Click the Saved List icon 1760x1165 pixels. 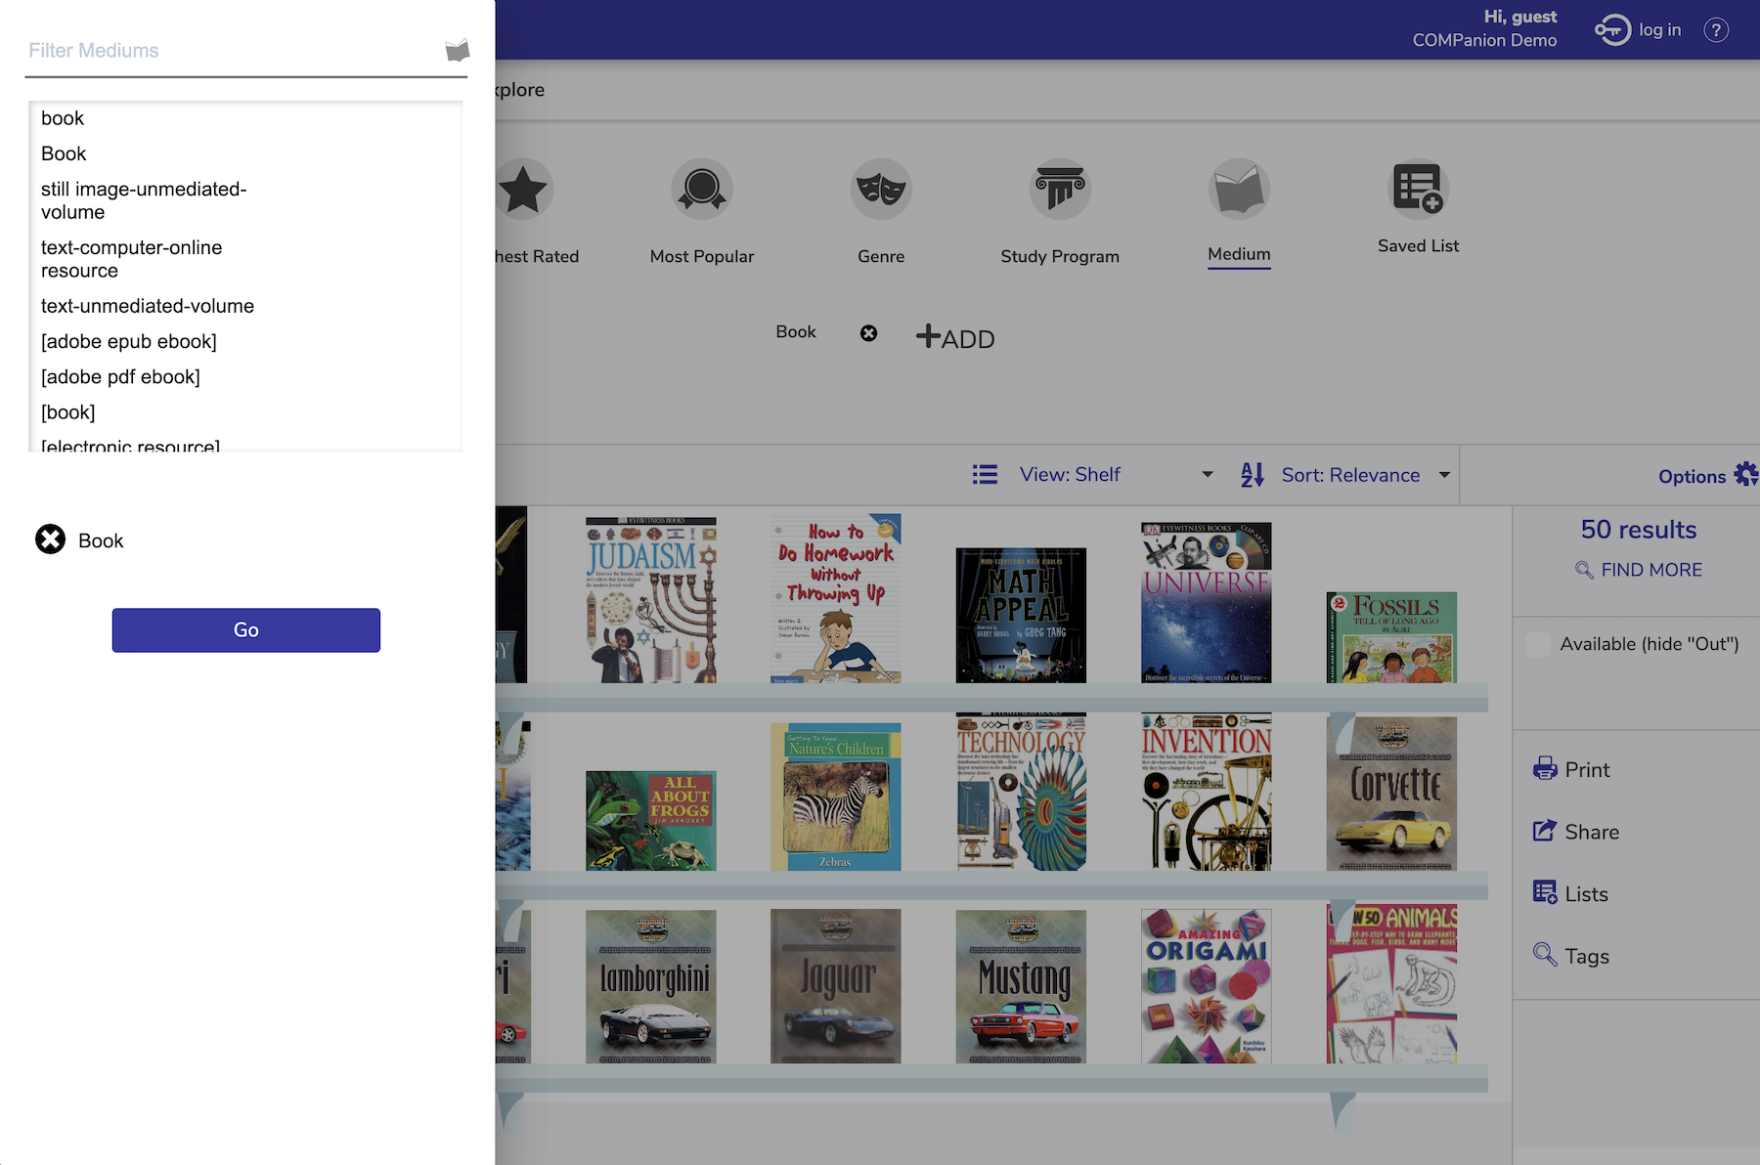pyautogui.click(x=1417, y=189)
